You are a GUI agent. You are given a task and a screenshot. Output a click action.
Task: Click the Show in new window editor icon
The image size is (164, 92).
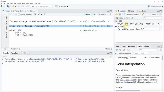click(x=11, y=14)
